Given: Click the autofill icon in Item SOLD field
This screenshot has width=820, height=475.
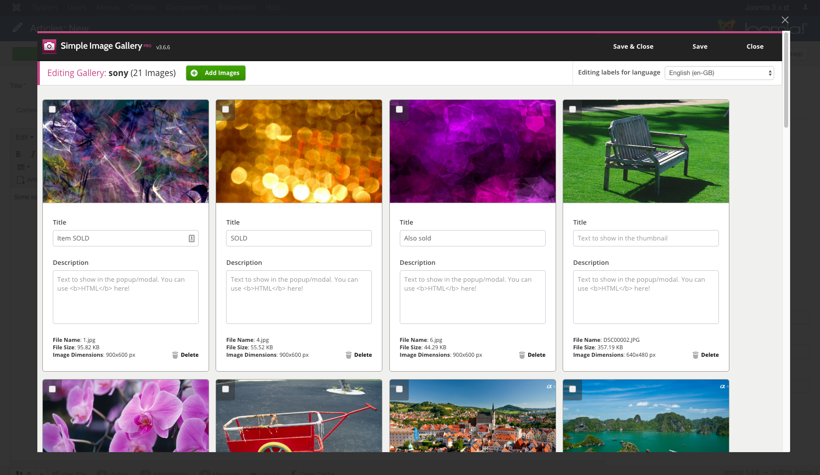Looking at the screenshot, I should click(x=192, y=238).
